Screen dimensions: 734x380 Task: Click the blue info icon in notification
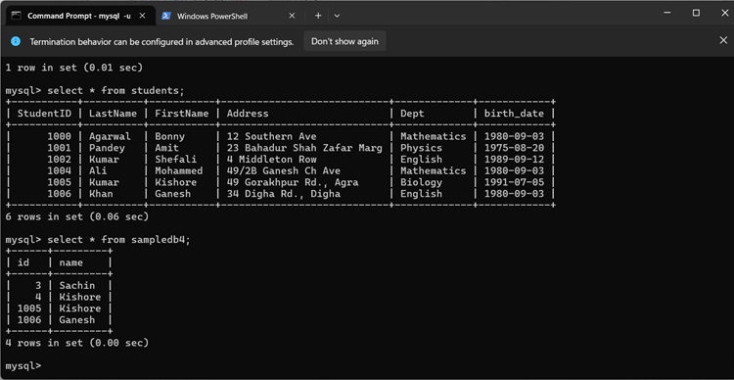point(16,41)
